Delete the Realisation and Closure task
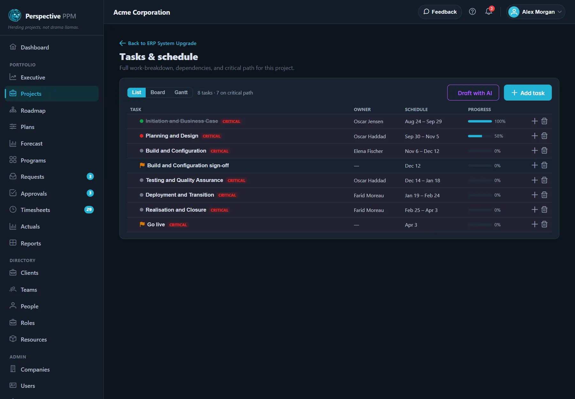Viewport: 575px width, 399px height. pyautogui.click(x=544, y=210)
